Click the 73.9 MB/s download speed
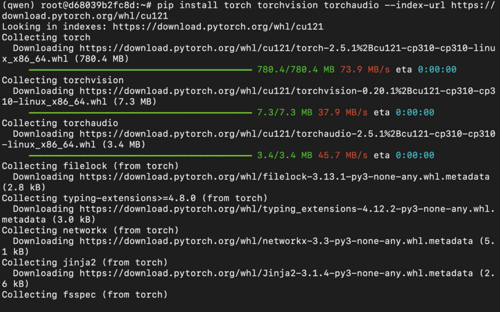The image size is (500, 312). point(365,69)
